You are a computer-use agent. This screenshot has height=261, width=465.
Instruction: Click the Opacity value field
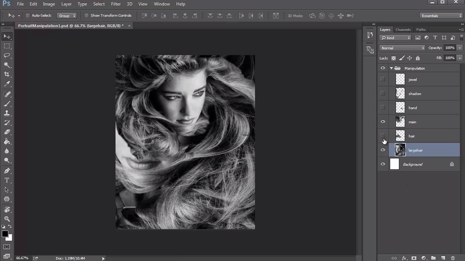click(x=450, y=48)
